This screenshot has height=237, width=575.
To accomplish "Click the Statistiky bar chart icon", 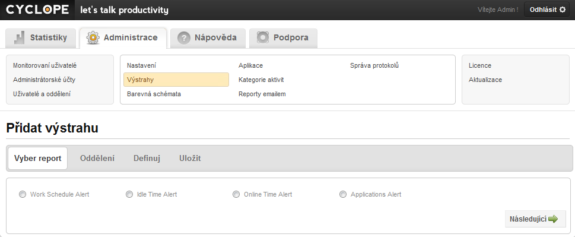I will [x=20, y=38].
